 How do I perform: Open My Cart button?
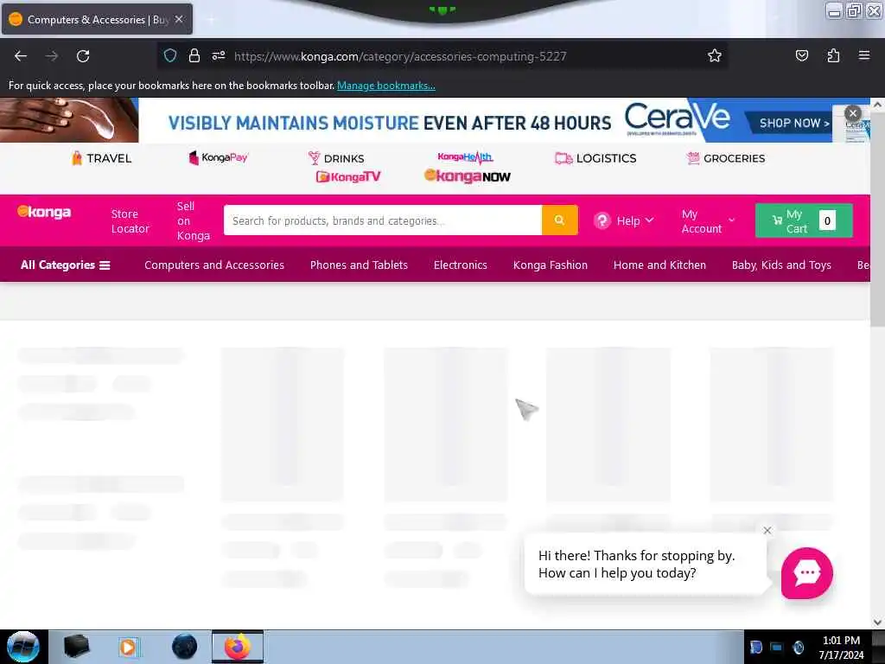point(804,220)
